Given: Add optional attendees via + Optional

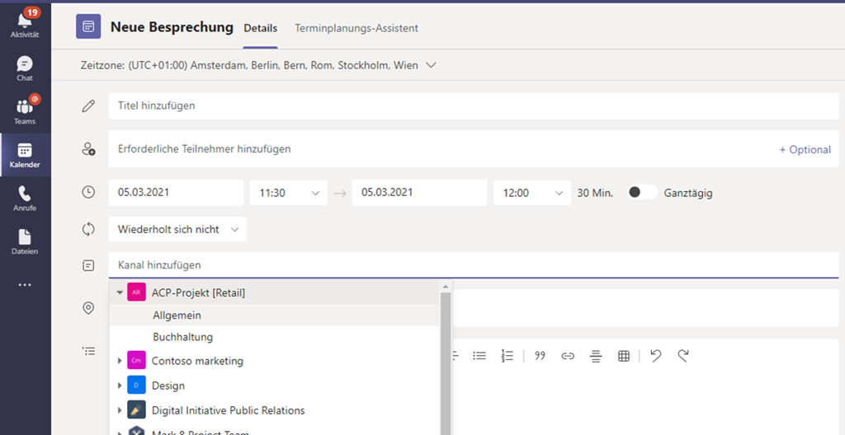Looking at the screenshot, I should (x=805, y=150).
